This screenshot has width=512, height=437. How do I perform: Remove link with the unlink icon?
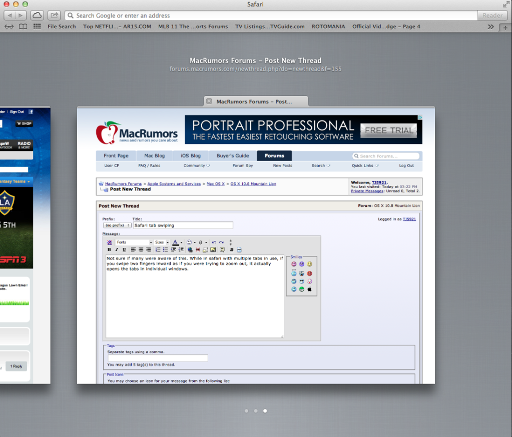pos(198,250)
